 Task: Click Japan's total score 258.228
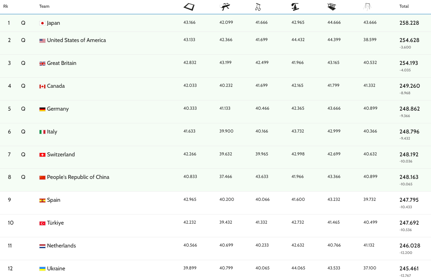click(409, 23)
